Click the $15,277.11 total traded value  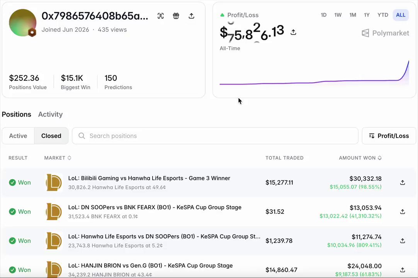point(279,183)
